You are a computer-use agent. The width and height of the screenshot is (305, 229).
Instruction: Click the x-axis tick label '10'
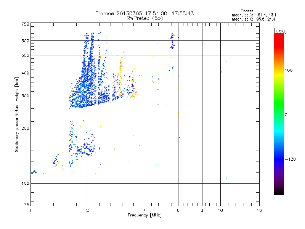(220, 210)
